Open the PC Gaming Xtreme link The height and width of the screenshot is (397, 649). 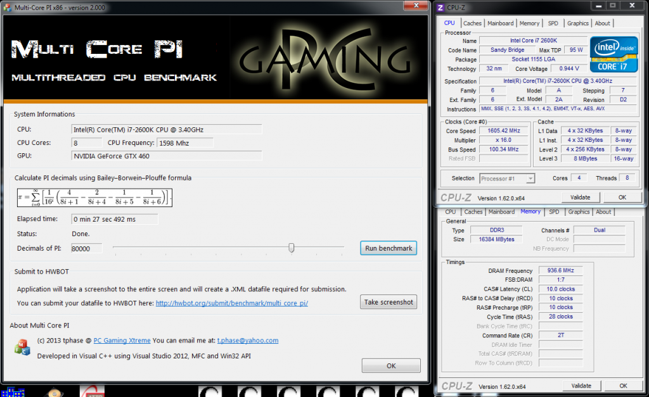pyautogui.click(x=122, y=341)
